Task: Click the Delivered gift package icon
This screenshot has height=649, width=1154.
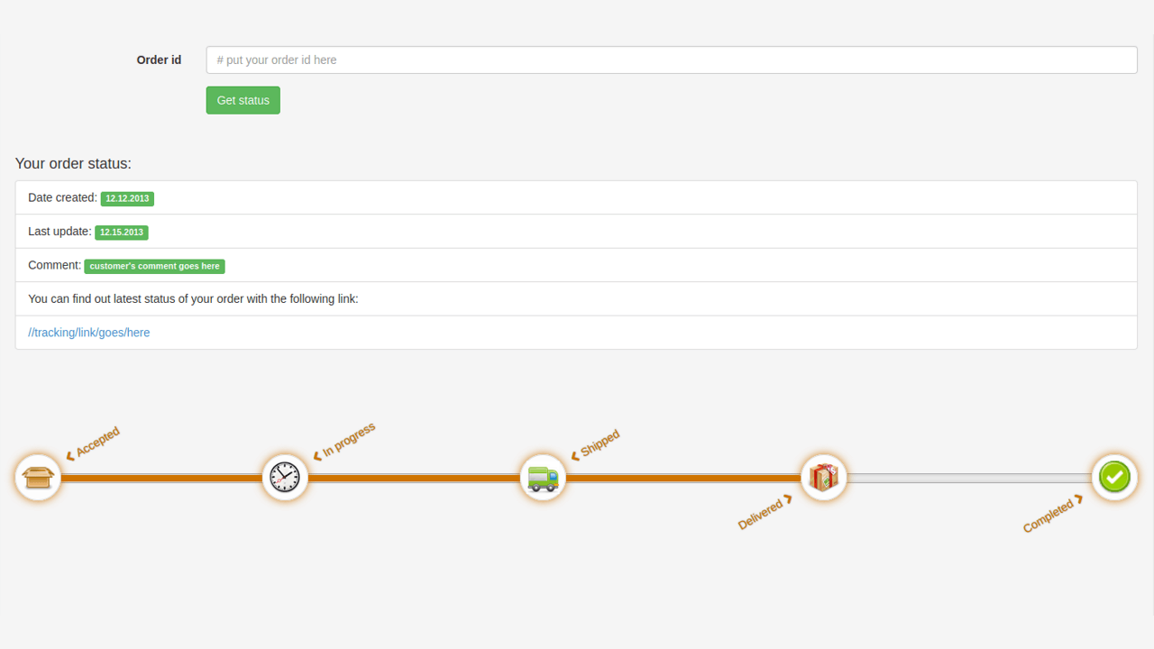Action: [x=824, y=477]
